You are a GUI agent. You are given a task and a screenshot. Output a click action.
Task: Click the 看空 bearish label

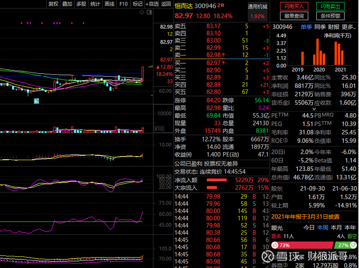[352, 236]
